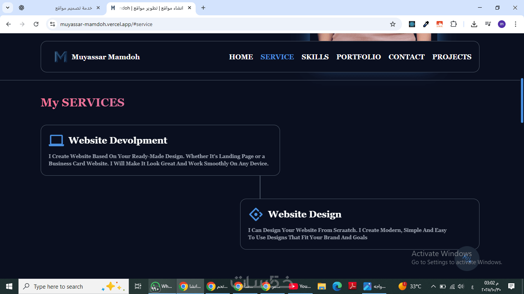
Task: Go back to the previous page
Action: (8, 24)
